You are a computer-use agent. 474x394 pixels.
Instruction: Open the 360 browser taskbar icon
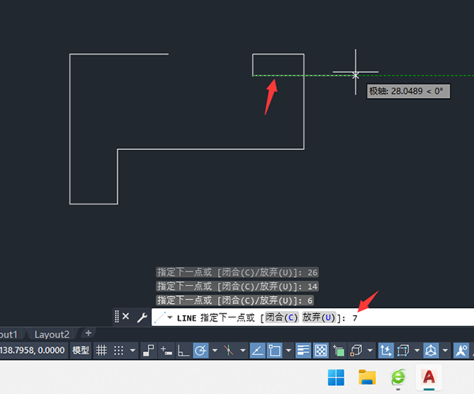pos(398,377)
